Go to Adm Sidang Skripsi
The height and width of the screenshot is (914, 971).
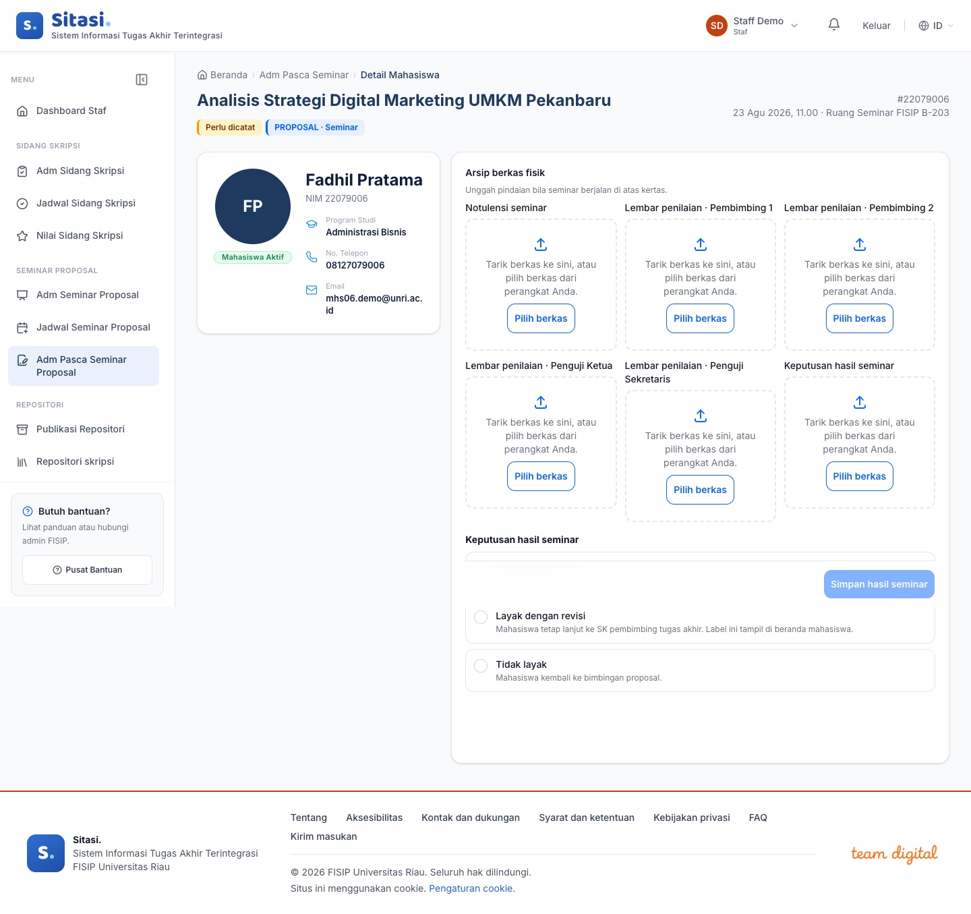[x=84, y=171]
